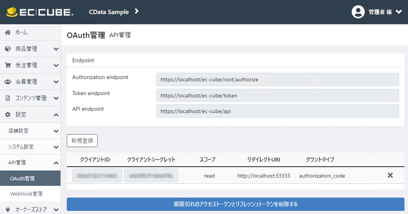Click the blue expired-token delete button

[235, 204]
